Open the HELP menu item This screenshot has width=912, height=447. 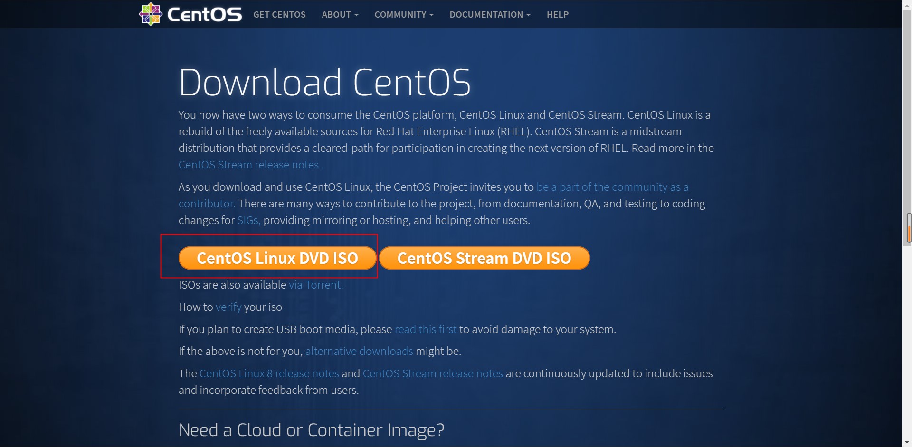(558, 15)
